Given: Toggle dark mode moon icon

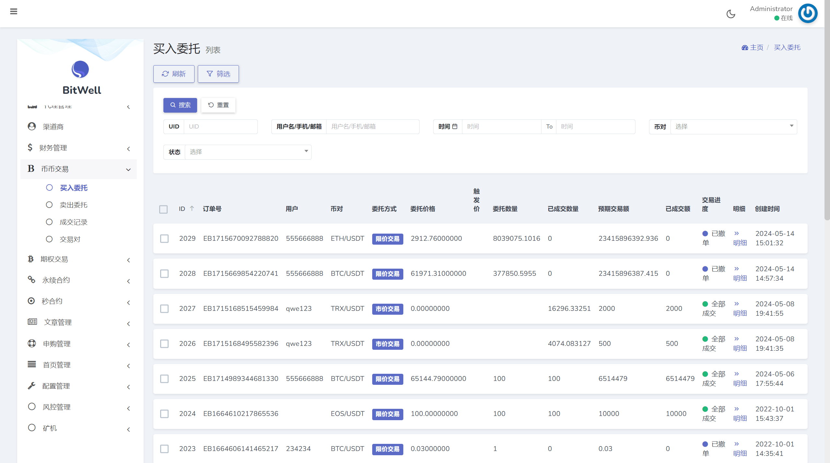Looking at the screenshot, I should pyautogui.click(x=731, y=14).
